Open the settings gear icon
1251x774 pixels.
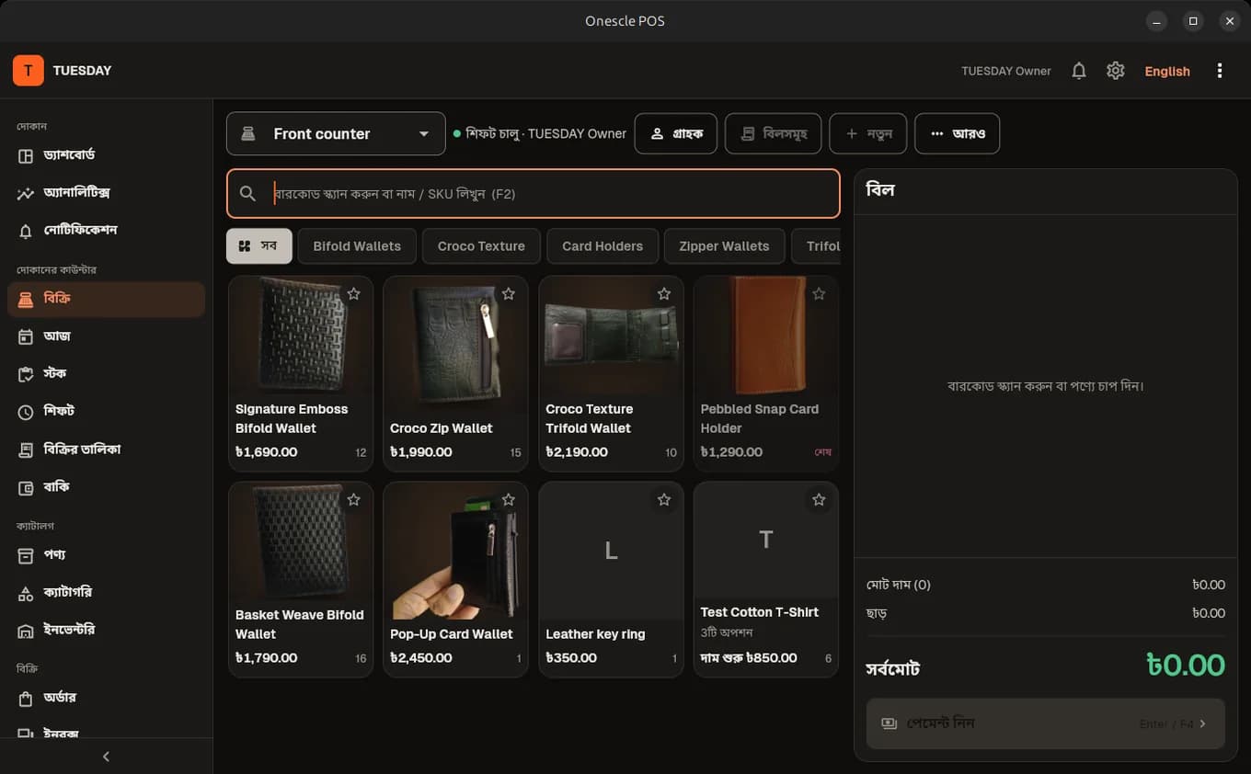tap(1116, 71)
